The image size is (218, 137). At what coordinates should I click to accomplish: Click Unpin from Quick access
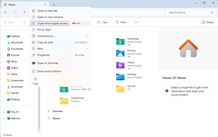click(x=60, y=23)
